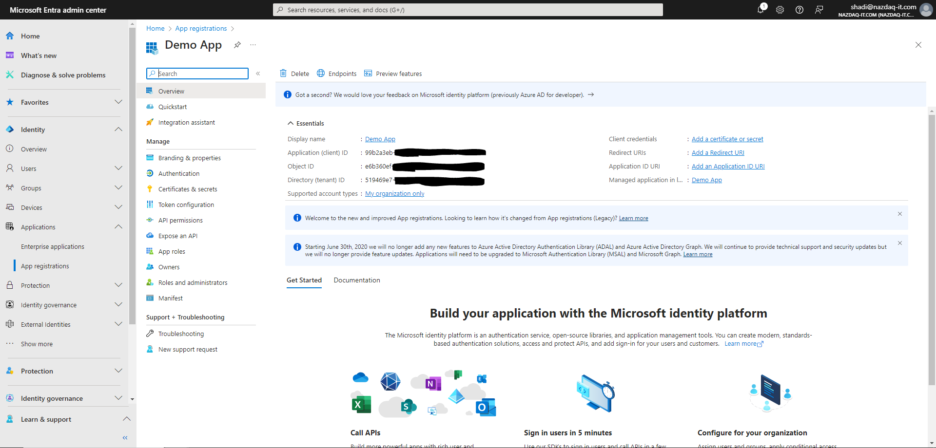936x448 pixels.
Task: Collapse the app menu pane chevron
Action: [258, 74]
